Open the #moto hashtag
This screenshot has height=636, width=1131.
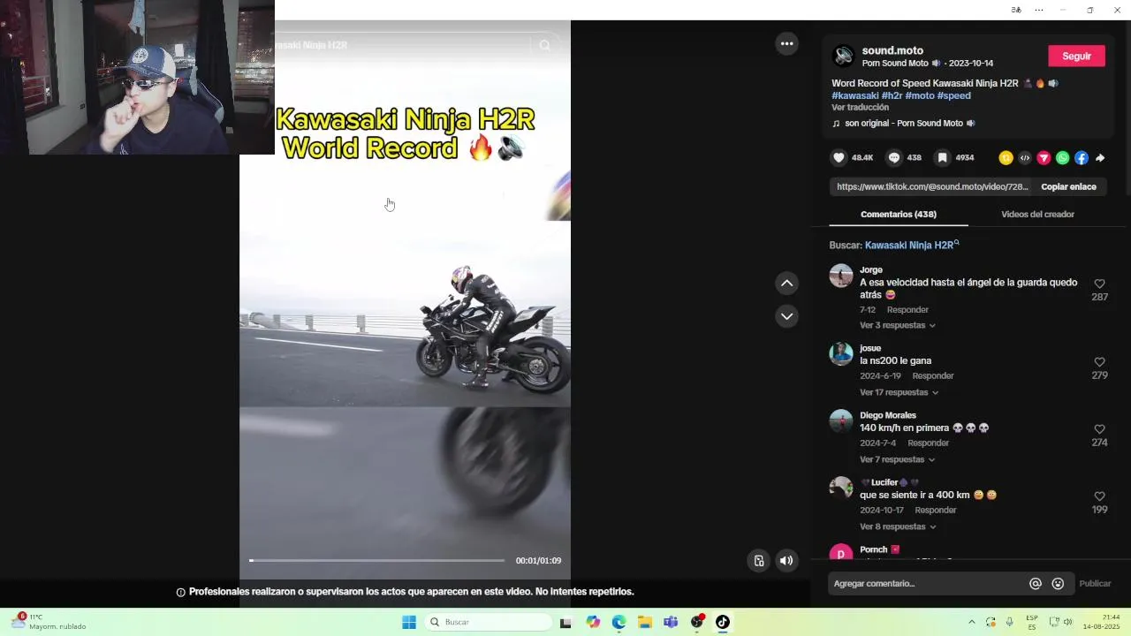click(919, 95)
